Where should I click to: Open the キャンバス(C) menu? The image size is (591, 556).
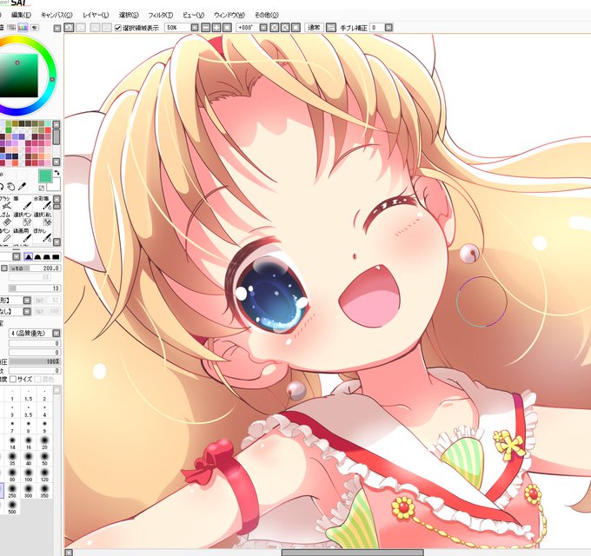[56, 15]
